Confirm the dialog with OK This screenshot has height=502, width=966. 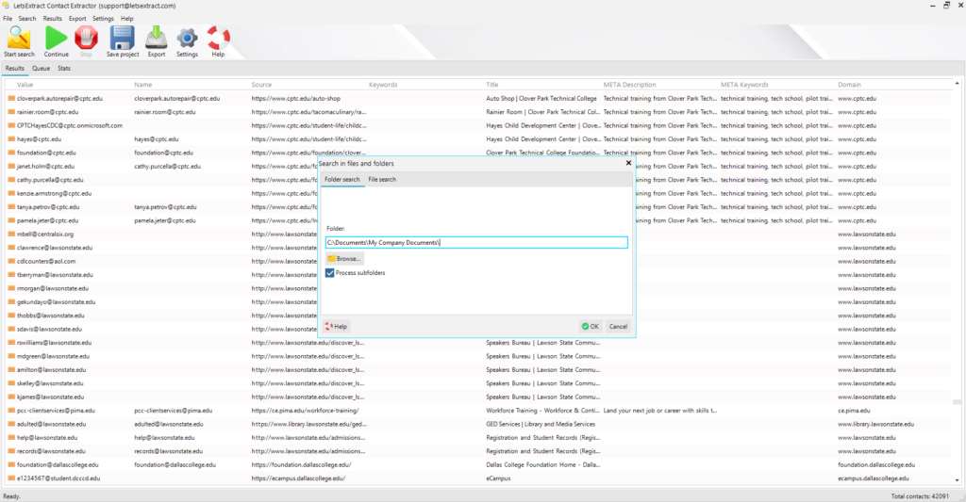coord(591,327)
